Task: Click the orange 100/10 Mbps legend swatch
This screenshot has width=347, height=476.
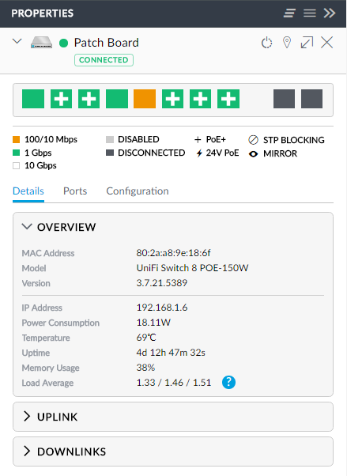Action: point(16,139)
